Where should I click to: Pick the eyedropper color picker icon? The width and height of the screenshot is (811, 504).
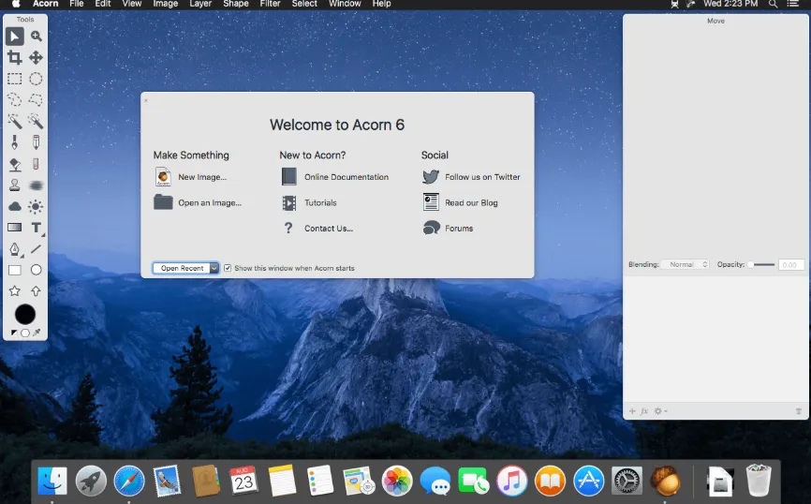pyautogui.click(x=37, y=333)
